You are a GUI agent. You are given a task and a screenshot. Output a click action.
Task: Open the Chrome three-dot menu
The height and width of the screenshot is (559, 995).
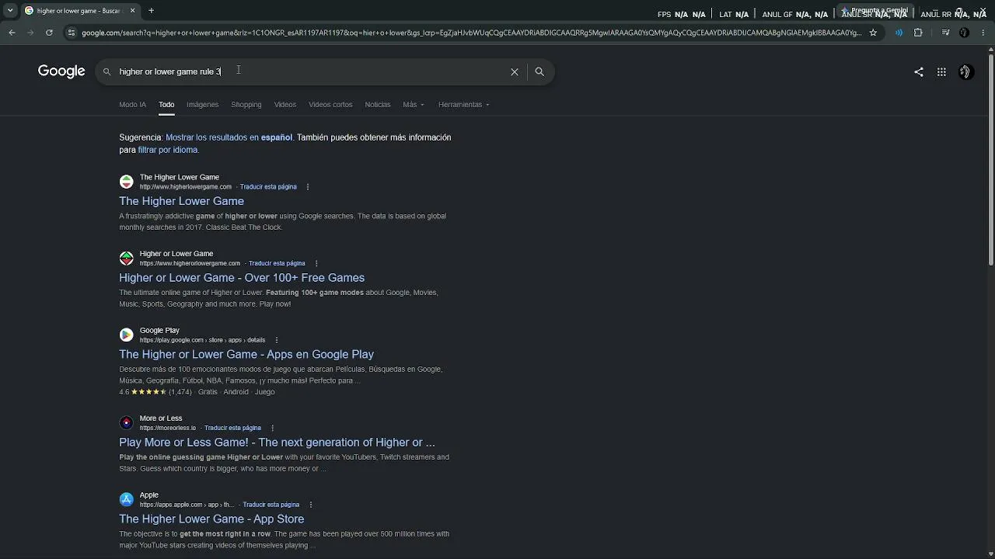click(983, 33)
